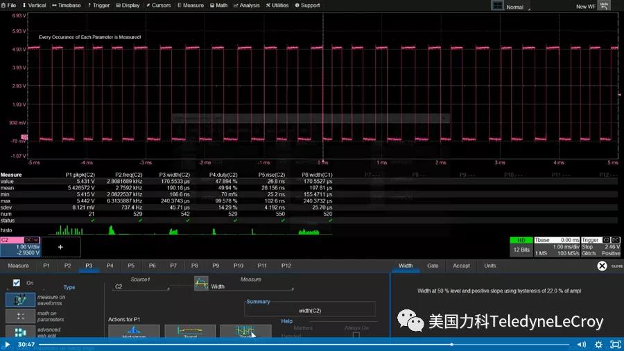Switch to the Gate tab
This screenshot has height=351, width=624.
tap(433, 266)
